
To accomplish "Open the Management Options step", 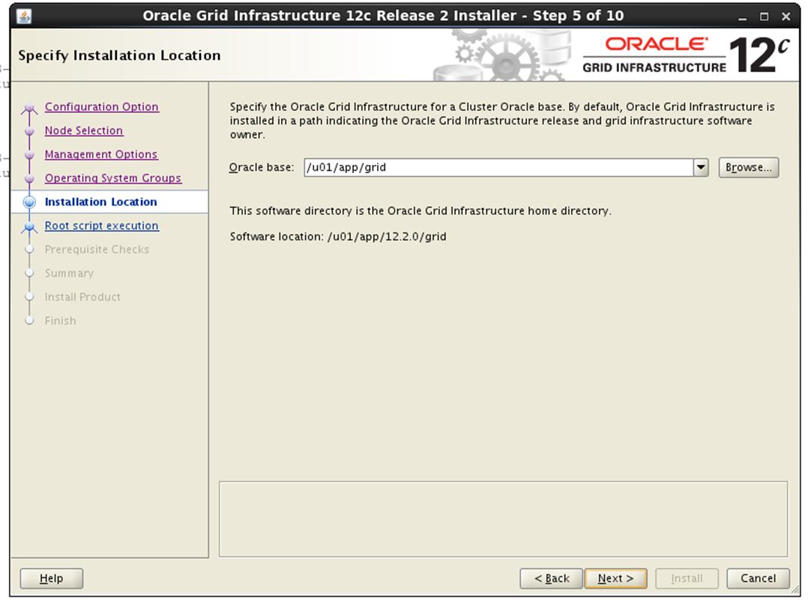I will coord(100,154).
